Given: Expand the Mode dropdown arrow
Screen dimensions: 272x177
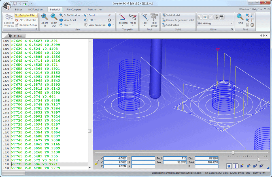Looking at the screenshot, I should point(133,26).
